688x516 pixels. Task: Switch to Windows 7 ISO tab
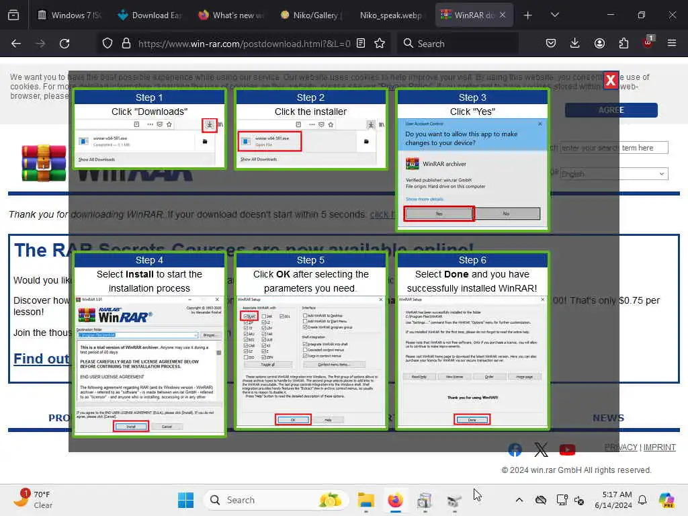69,15
